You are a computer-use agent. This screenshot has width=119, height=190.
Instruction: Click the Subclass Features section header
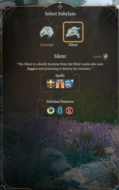(x=60, y=101)
